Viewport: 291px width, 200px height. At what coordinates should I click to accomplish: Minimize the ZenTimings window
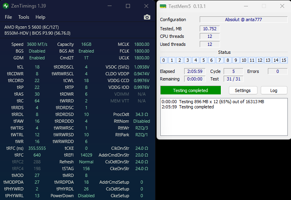(x=110, y=6)
